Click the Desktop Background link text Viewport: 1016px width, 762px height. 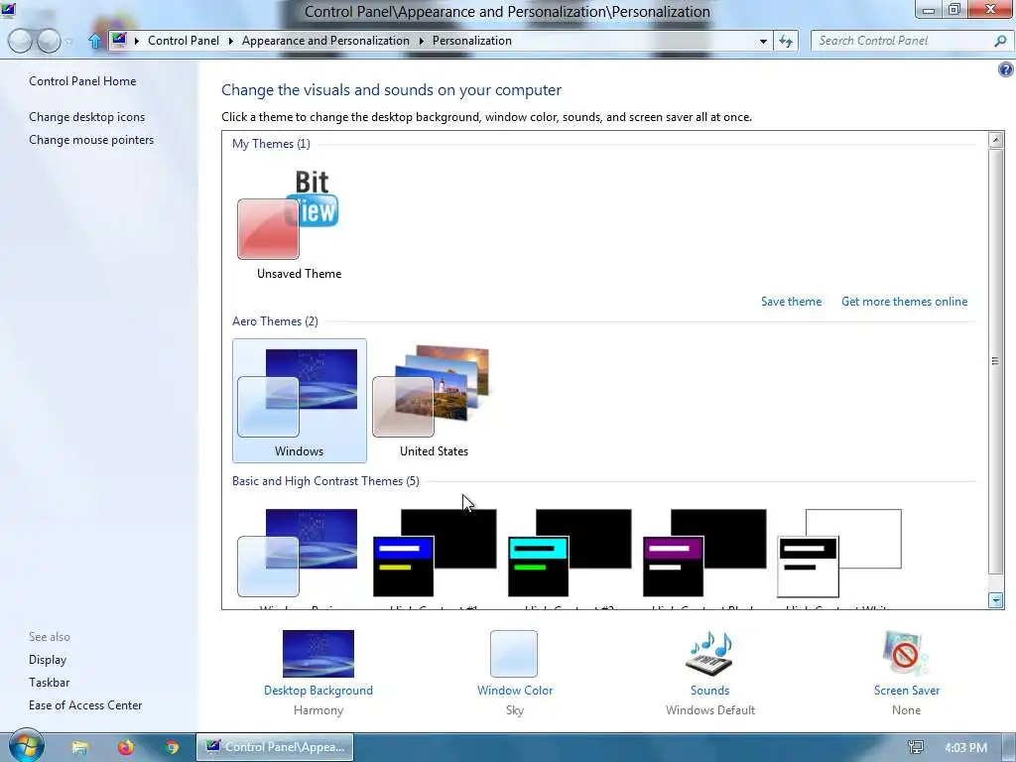coord(318,691)
